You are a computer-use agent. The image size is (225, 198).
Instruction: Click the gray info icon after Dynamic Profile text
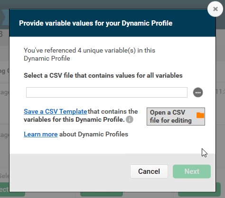tap(130, 119)
